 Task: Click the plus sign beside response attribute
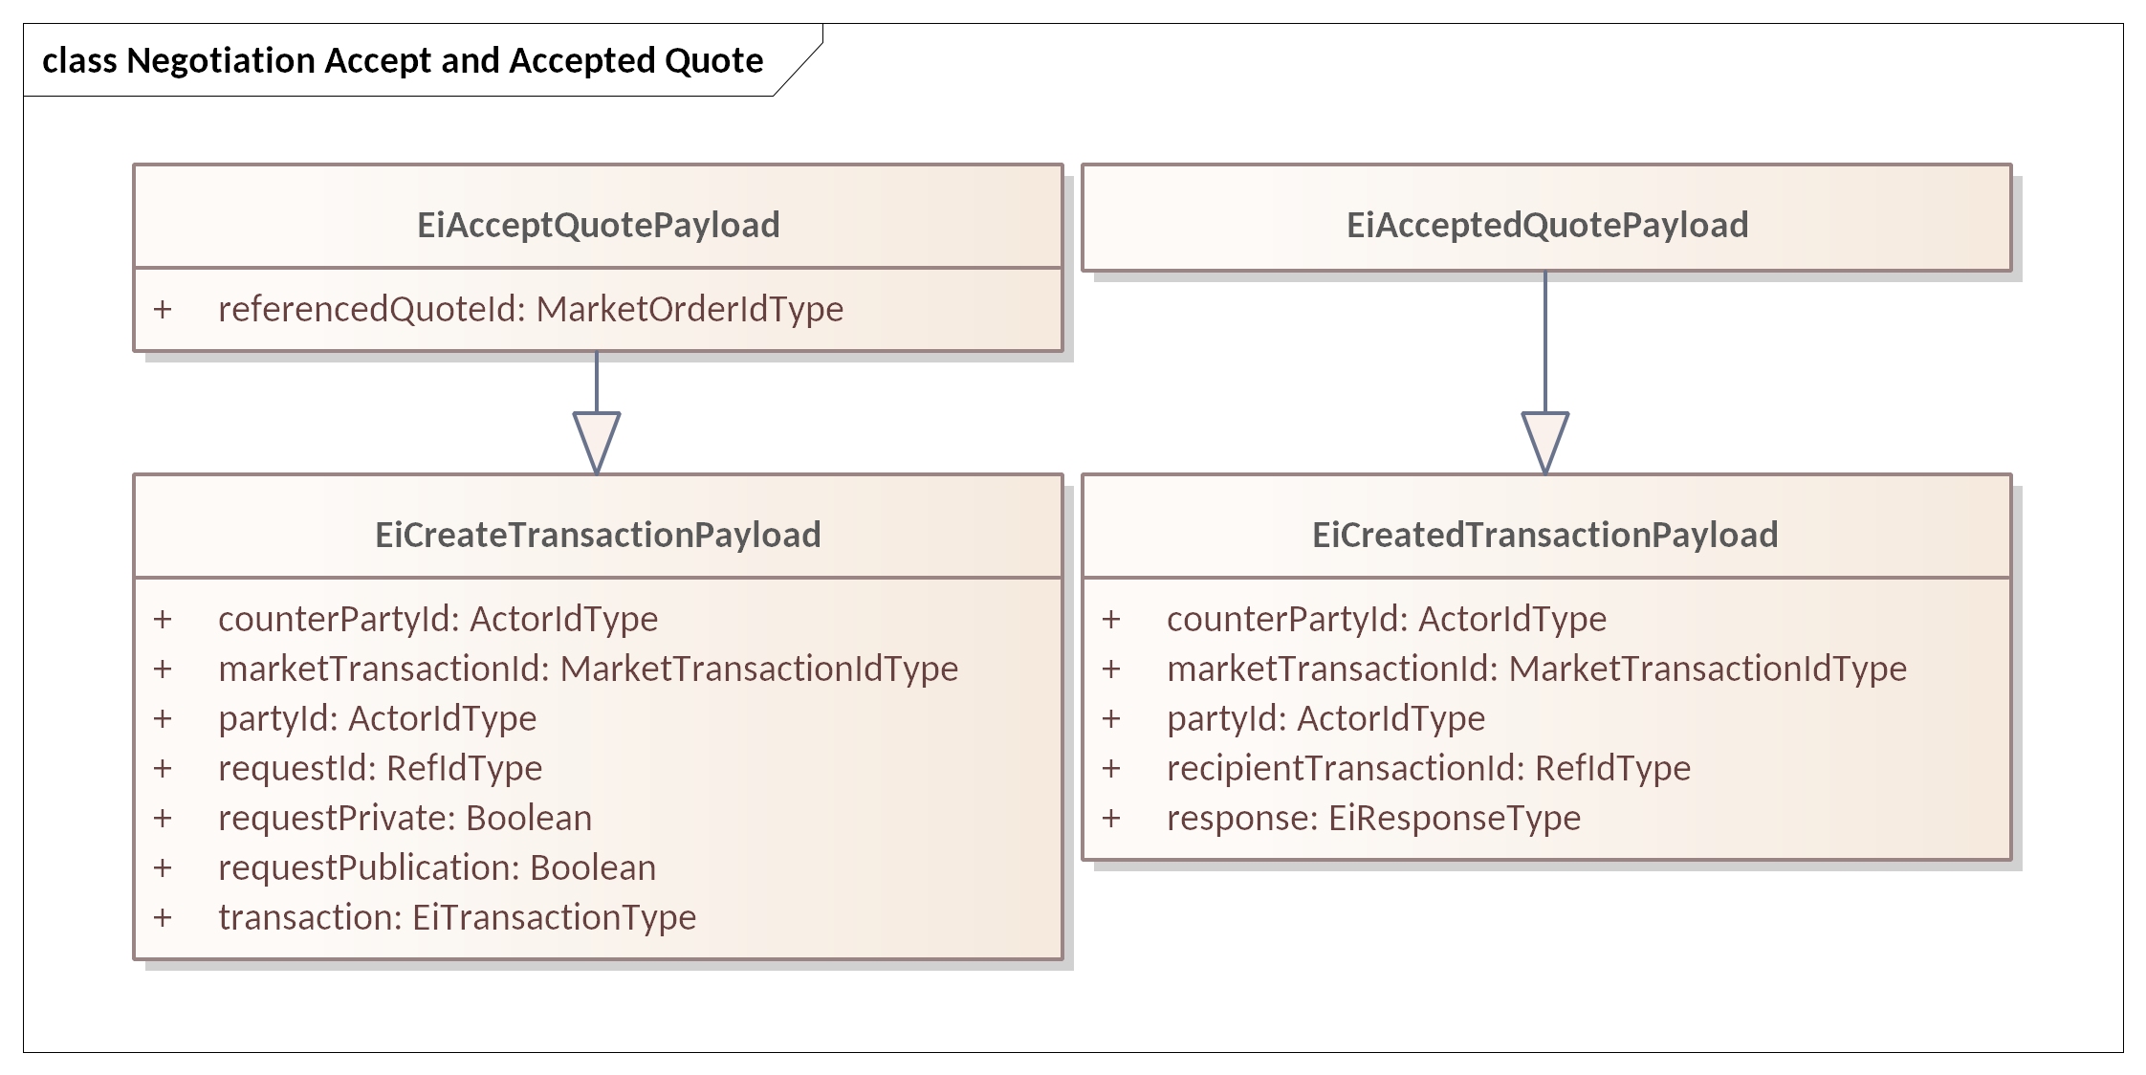(x=1110, y=818)
